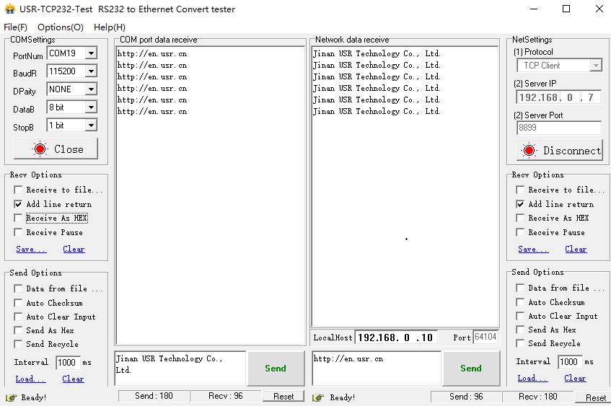The width and height of the screenshot is (611, 406).
Task: Click inside Network data receive area
Action: coord(405,187)
